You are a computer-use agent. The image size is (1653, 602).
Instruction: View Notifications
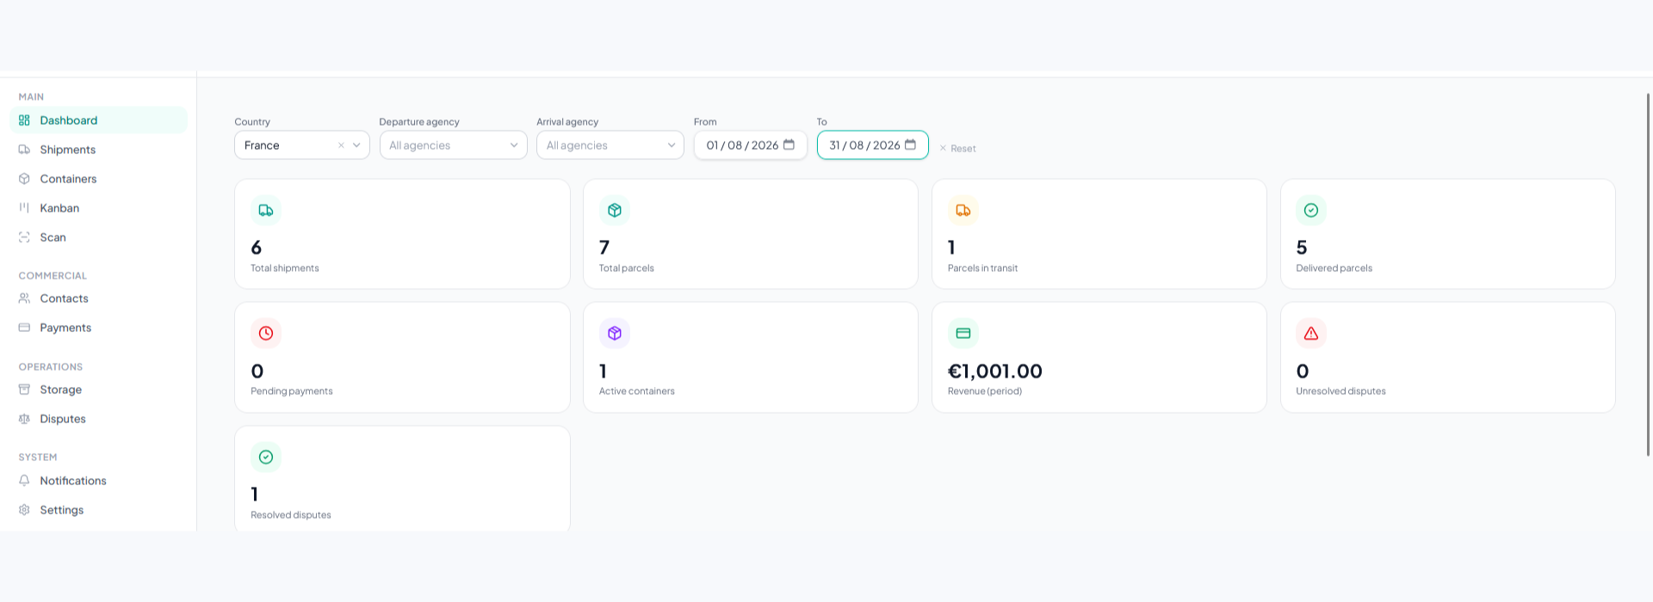coord(98,481)
